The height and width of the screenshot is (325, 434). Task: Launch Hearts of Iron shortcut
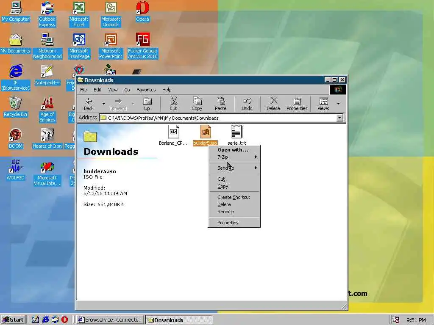(47, 139)
